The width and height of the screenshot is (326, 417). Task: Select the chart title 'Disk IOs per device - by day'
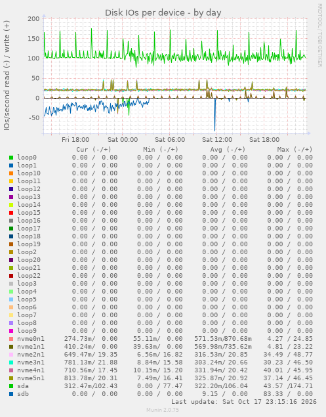coord(163,12)
